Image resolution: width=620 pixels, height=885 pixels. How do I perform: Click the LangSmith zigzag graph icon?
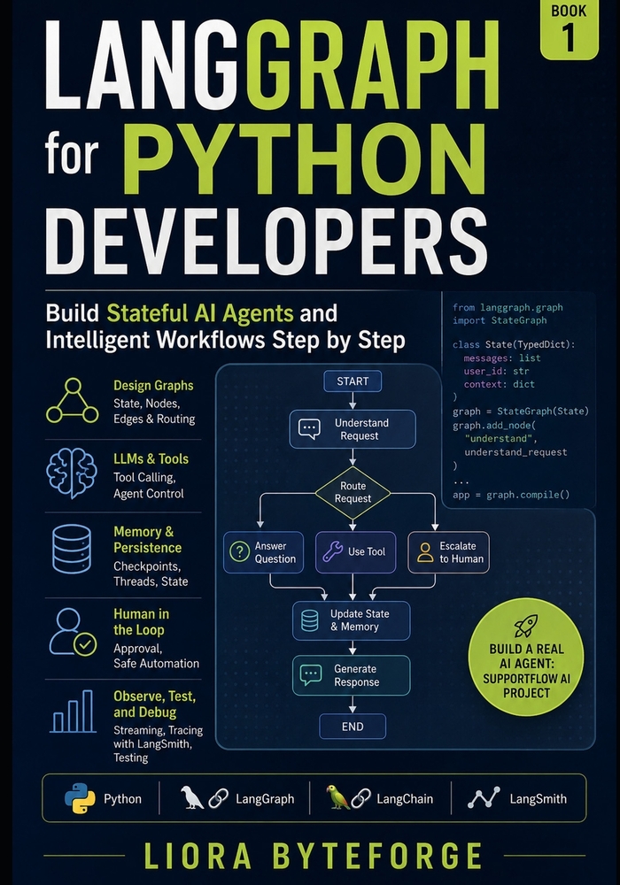click(x=484, y=798)
